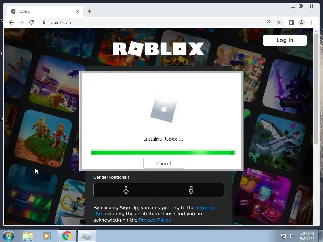The width and height of the screenshot is (323, 242).
Task: Minimize the Chrome window
Action: (x=293, y=6)
